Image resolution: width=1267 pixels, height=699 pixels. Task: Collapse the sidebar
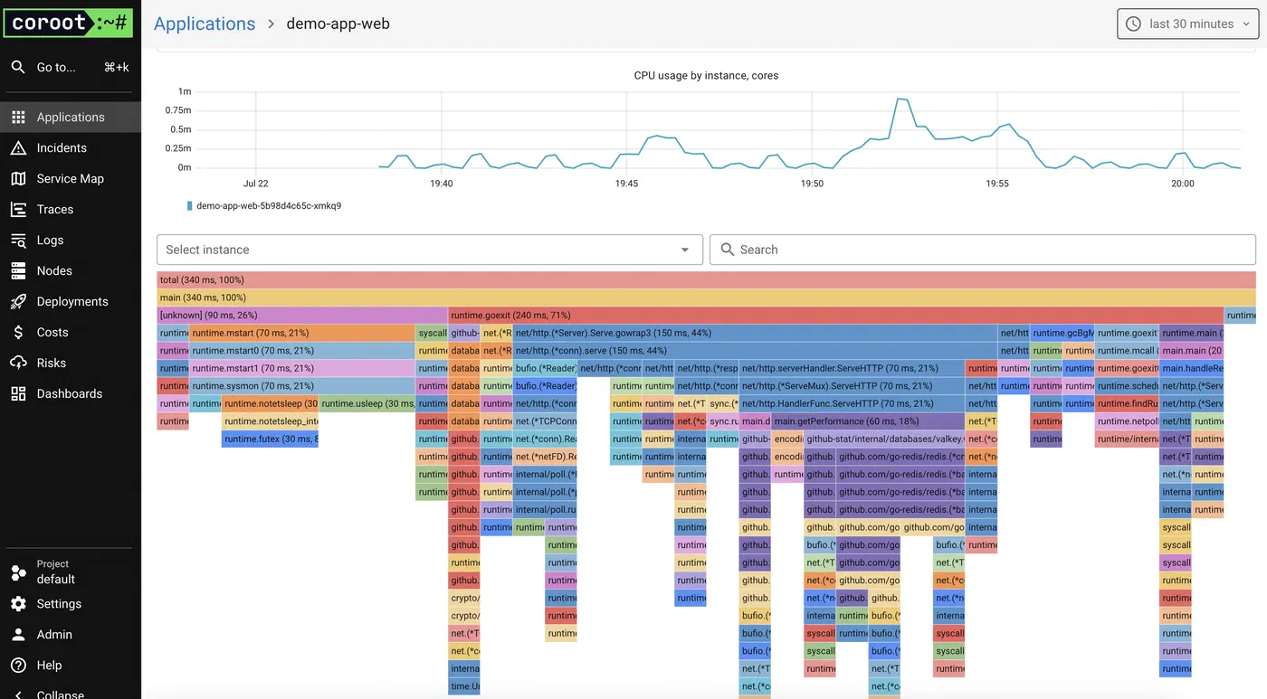[71, 694]
